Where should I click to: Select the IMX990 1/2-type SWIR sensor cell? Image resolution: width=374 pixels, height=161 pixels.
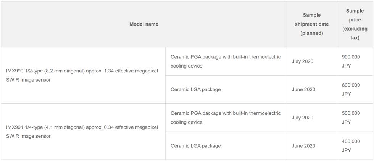tap(83, 76)
